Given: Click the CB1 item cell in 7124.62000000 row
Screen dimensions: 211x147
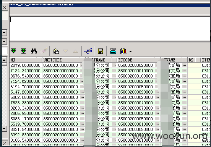Looking at the screenshot, I should click(x=206, y=81).
